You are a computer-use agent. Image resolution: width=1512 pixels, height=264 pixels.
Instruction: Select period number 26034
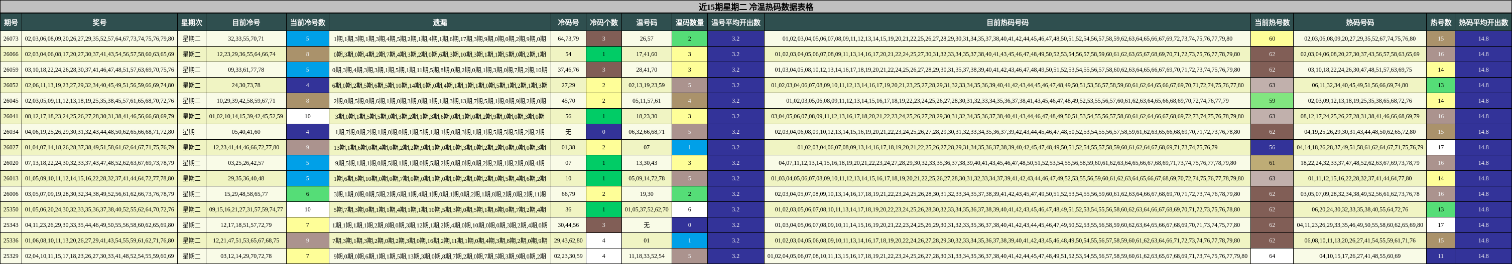click(x=11, y=132)
